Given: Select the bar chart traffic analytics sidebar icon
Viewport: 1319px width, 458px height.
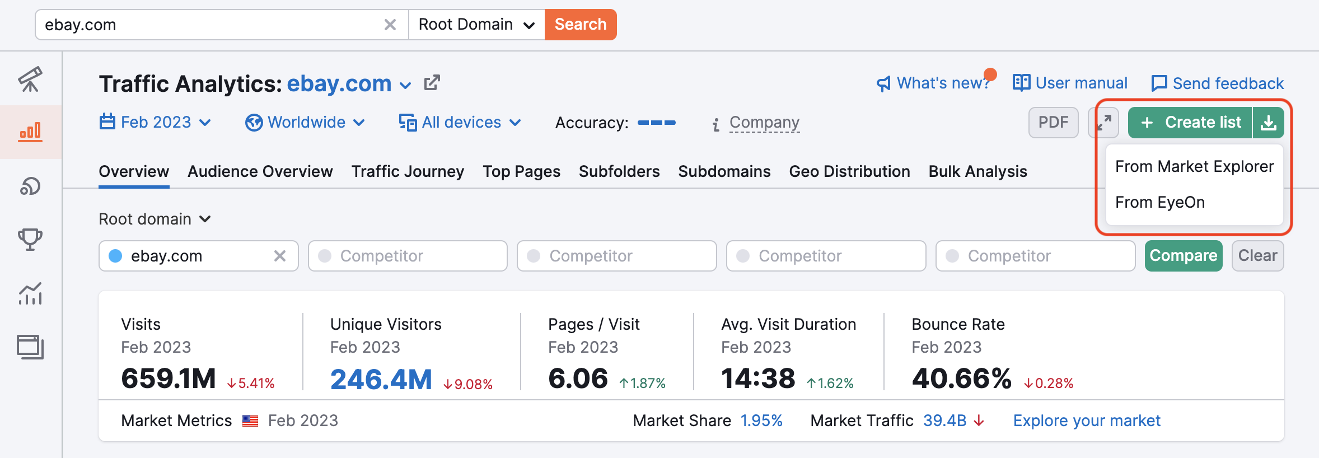Looking at the screenshot, I should point(30,132).
